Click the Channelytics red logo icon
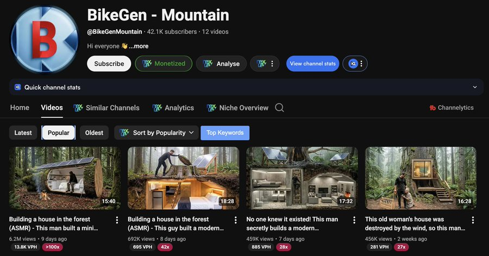Image resolution: width=489 pixels, height=256 pixels. click(432, 108)
